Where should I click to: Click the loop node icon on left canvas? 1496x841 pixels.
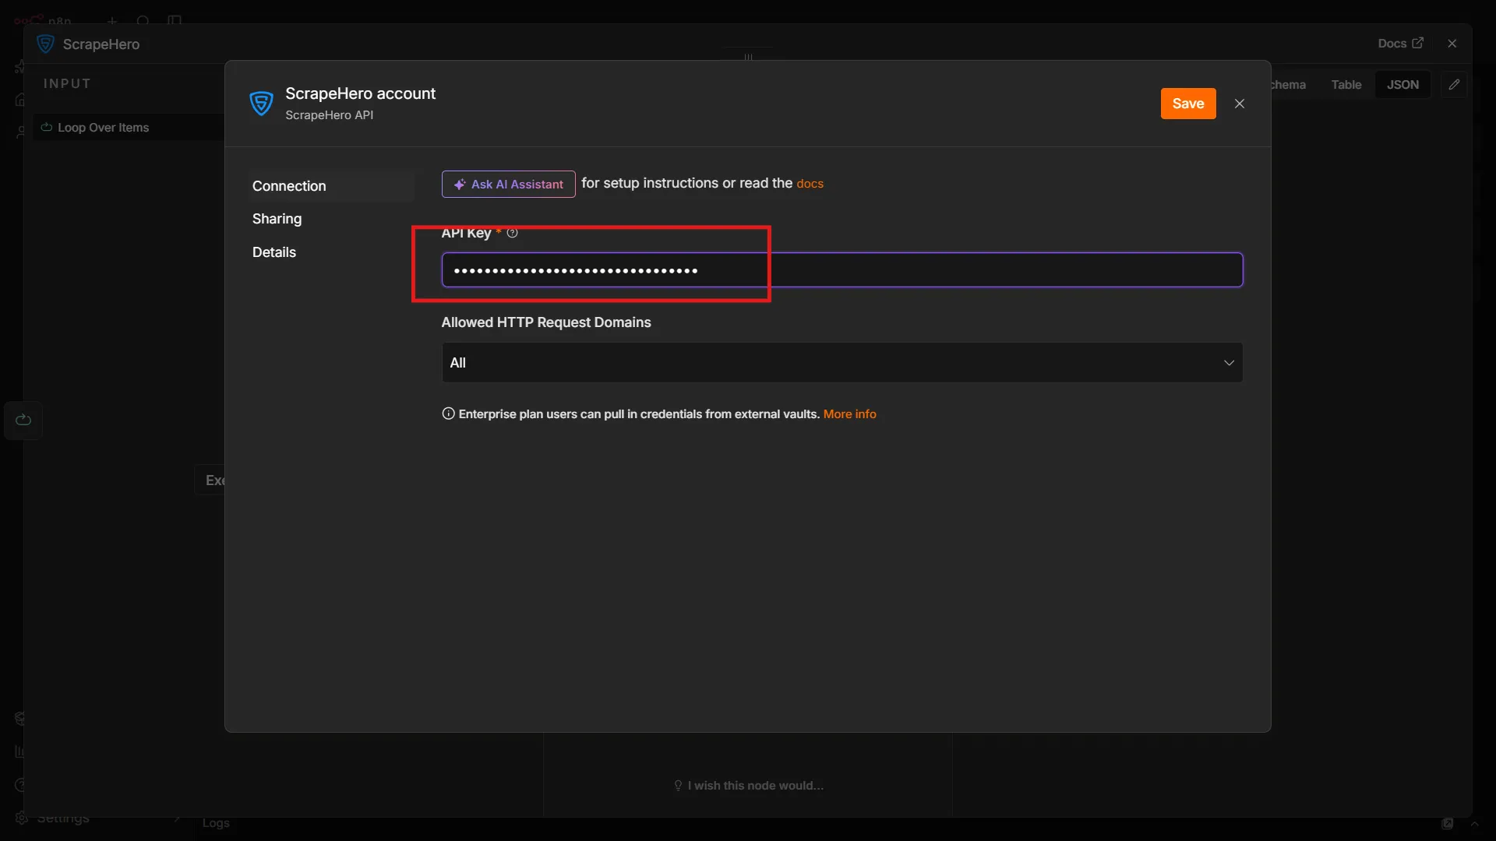(x=23, y=420)
